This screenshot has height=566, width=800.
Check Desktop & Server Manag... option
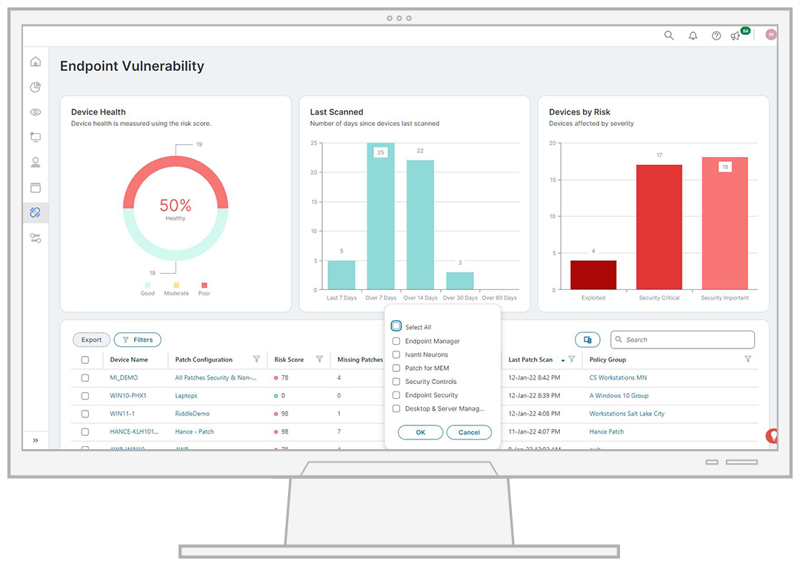point(396,408)
